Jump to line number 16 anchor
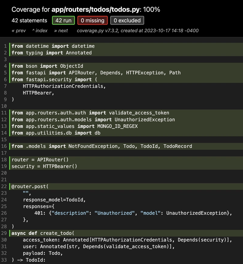243x264 pixels. point(4,146)
